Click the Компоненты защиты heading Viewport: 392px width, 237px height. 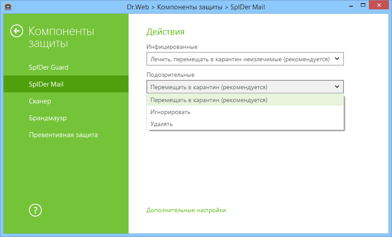pyautogui.click(x=61, y=37)
